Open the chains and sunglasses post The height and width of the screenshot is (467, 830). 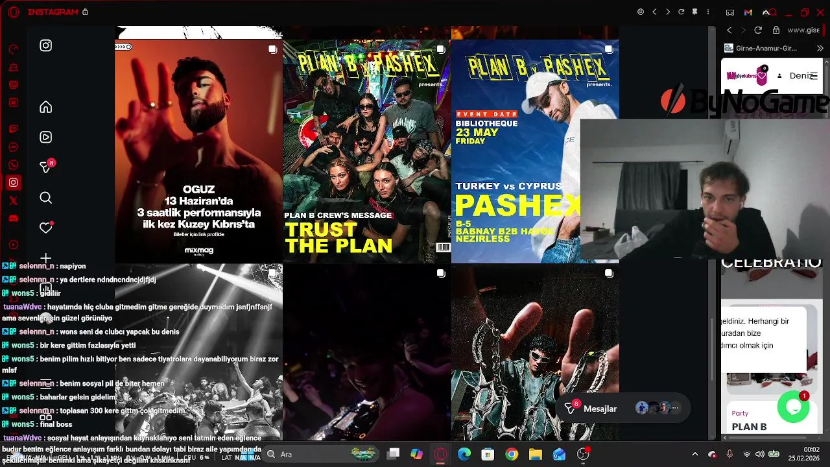[x=535, y=353]
